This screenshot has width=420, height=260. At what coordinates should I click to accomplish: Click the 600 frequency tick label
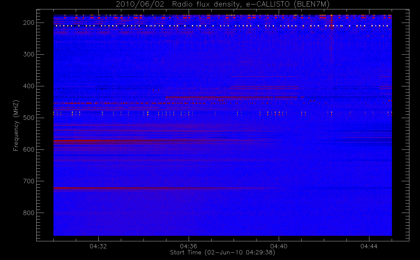tap(29, 149)
